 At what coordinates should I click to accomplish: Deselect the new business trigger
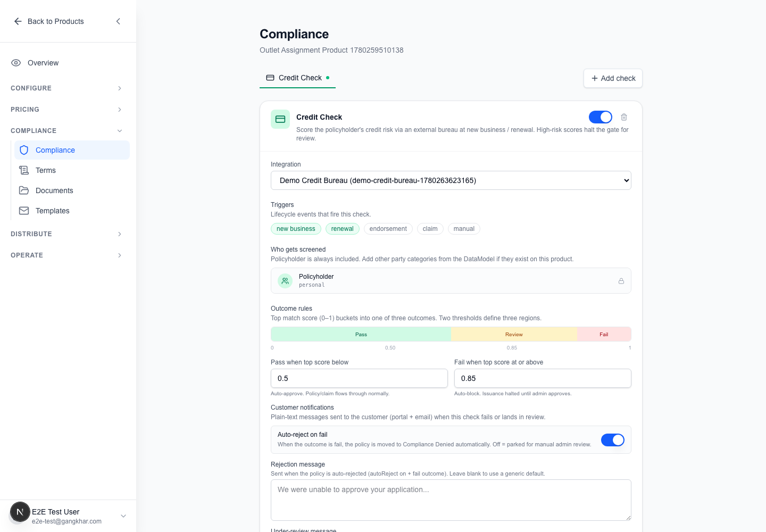[x=296, y=229]
